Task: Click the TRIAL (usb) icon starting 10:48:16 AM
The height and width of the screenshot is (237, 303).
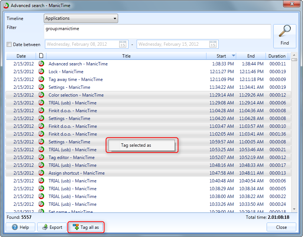Action: (41, 165)
